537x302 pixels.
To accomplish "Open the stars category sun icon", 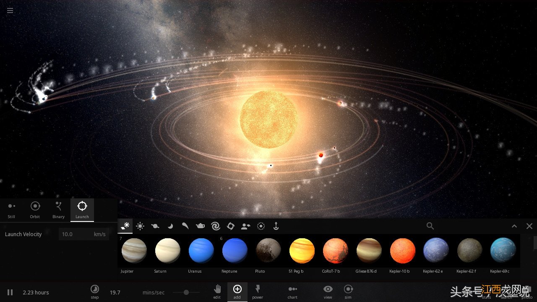I will click(140, 226).
